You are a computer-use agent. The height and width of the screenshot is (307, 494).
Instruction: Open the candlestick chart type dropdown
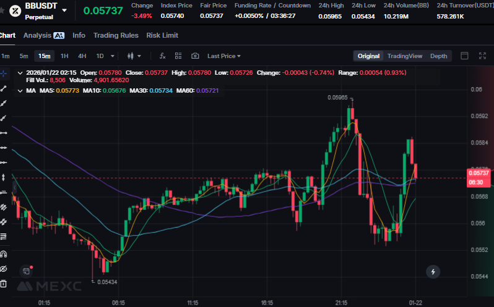point(134,56)
